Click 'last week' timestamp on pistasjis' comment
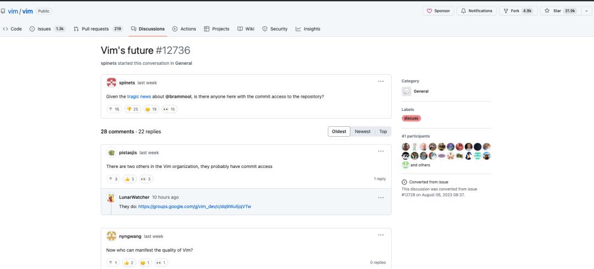594x269 pixels. pos(149,153)
